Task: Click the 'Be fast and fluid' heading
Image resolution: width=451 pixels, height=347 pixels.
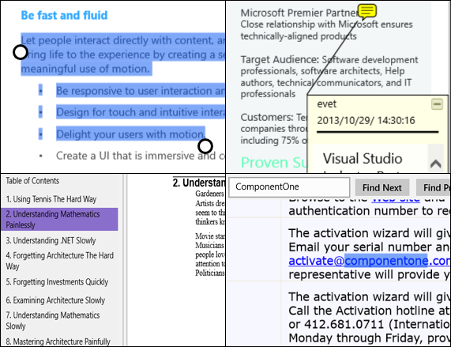Action: (x=64, y=15)
